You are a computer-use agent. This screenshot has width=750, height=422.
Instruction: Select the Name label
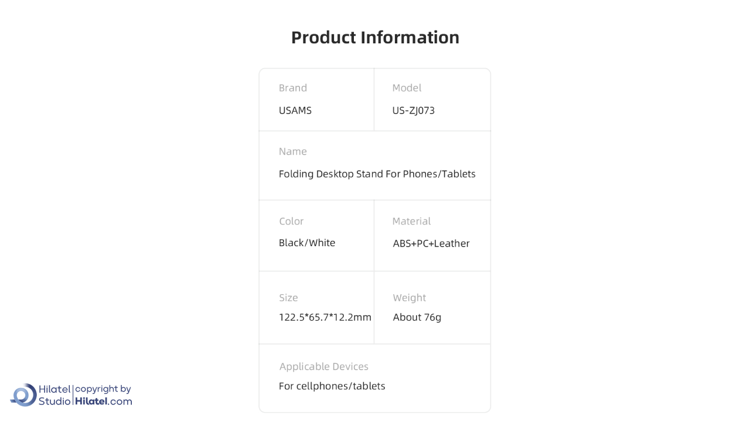293,151
